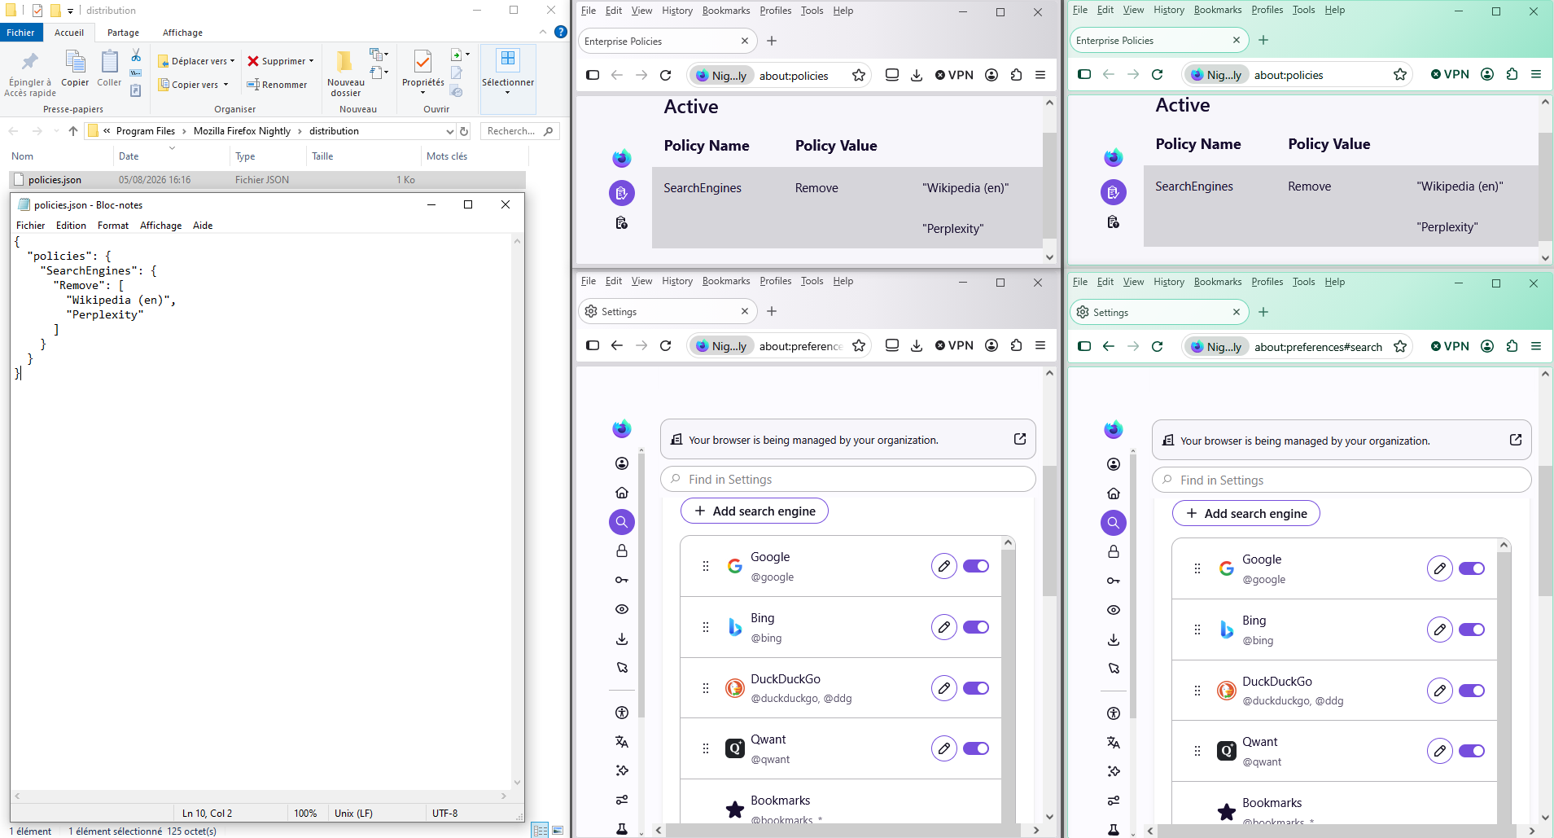The height and width of the screenshot is (838, 1554).
Task: Click Nouveau dossier icon
Action: point(345,62)
